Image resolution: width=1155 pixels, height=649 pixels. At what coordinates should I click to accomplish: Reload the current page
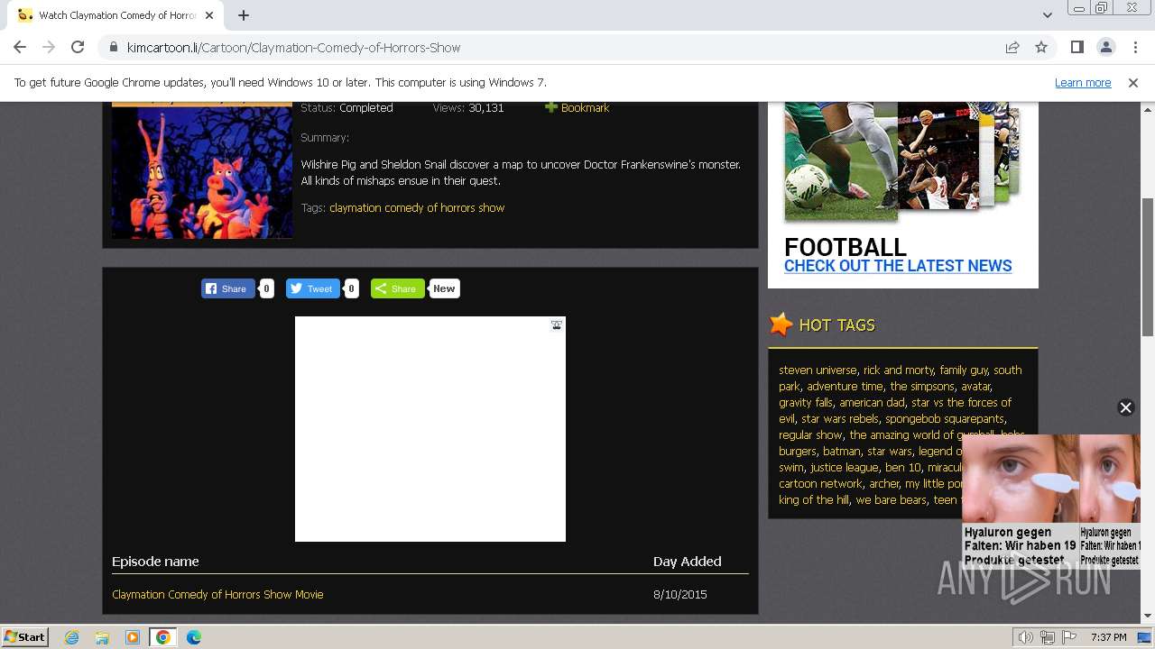[78, 47]
